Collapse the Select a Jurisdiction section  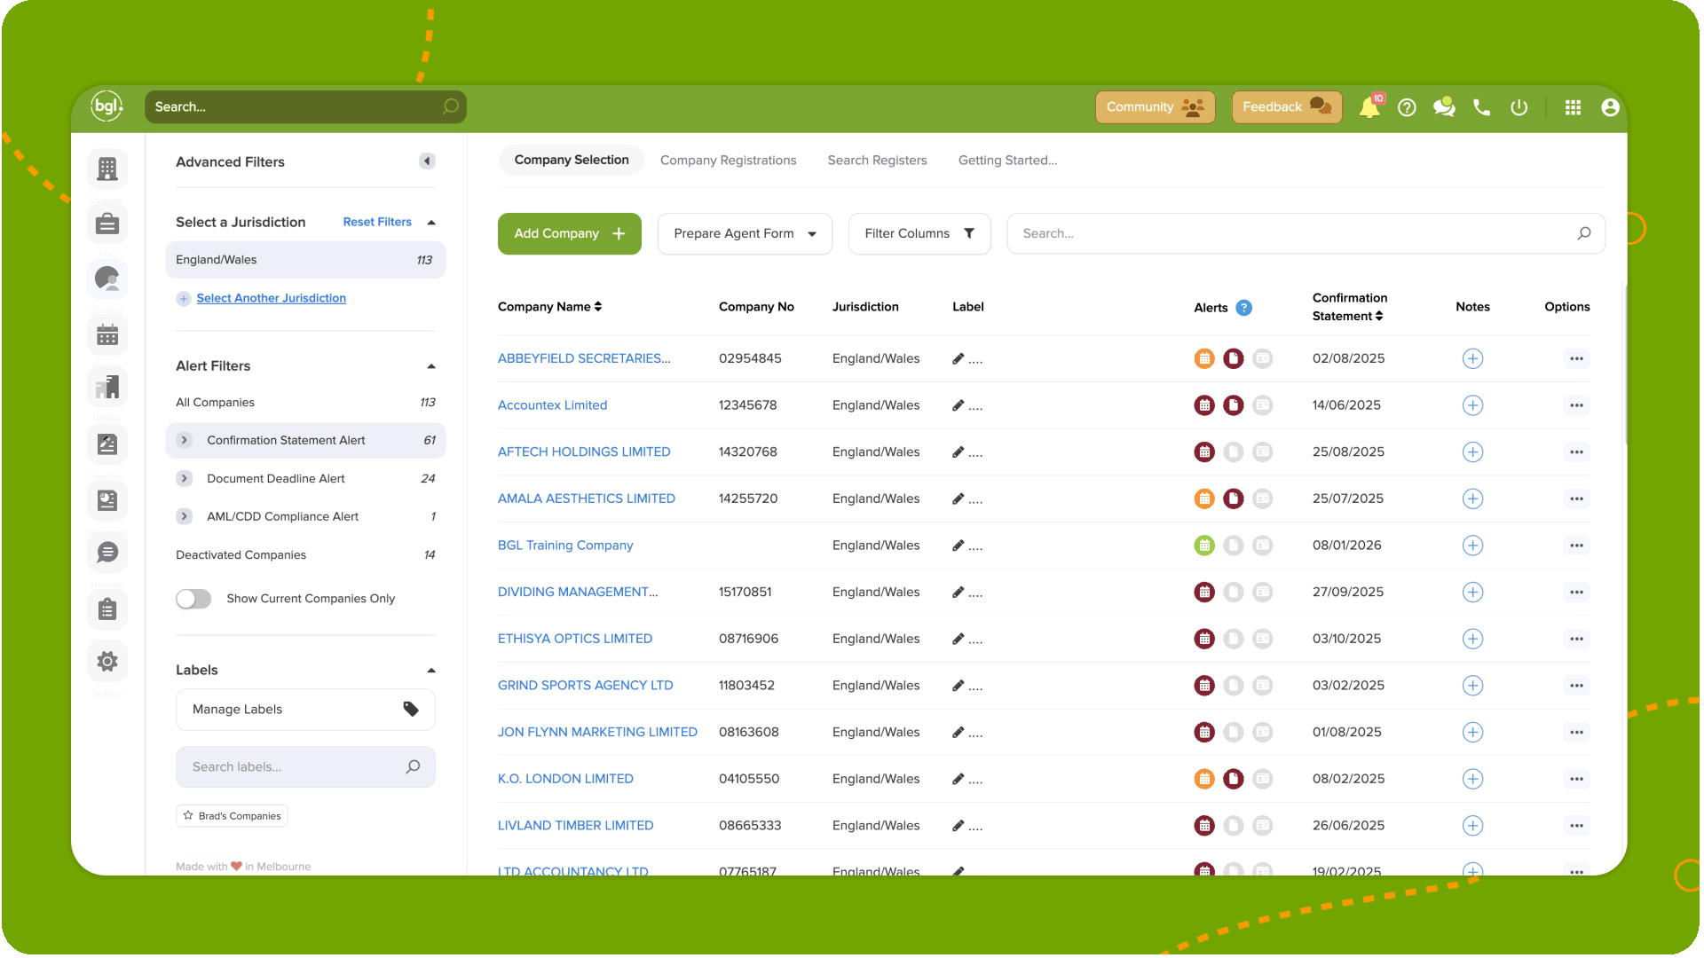pyautogui.click(x=431, y=223)
